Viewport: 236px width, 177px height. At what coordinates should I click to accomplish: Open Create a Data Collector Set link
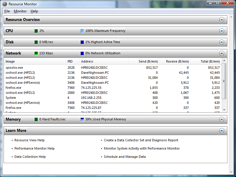141,140
